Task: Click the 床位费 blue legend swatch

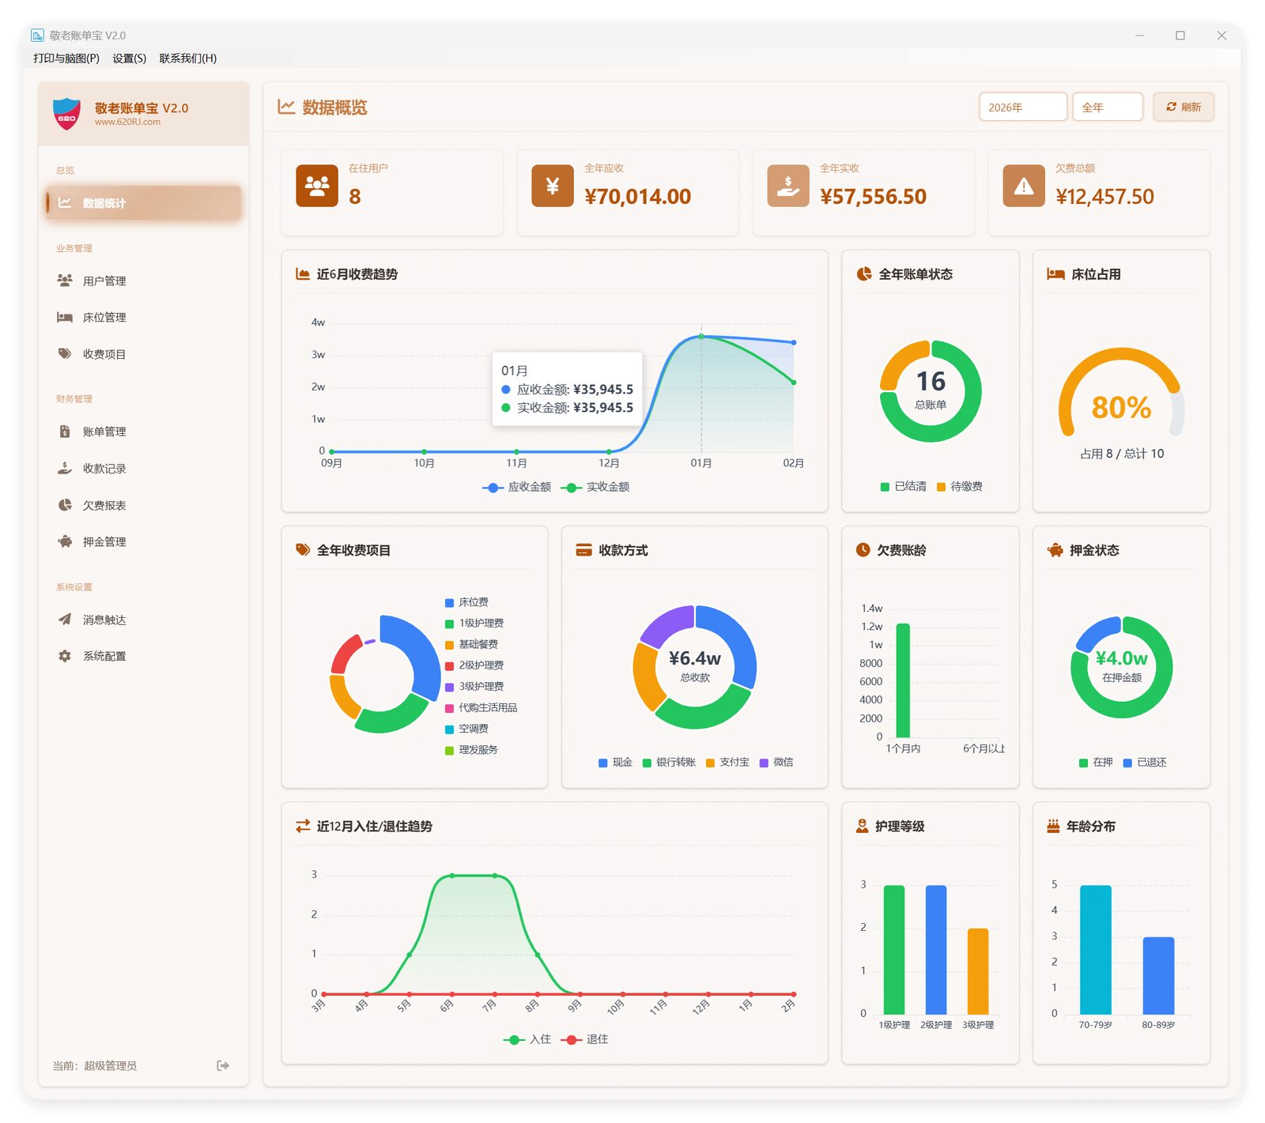Action: [x=449, y=602]
